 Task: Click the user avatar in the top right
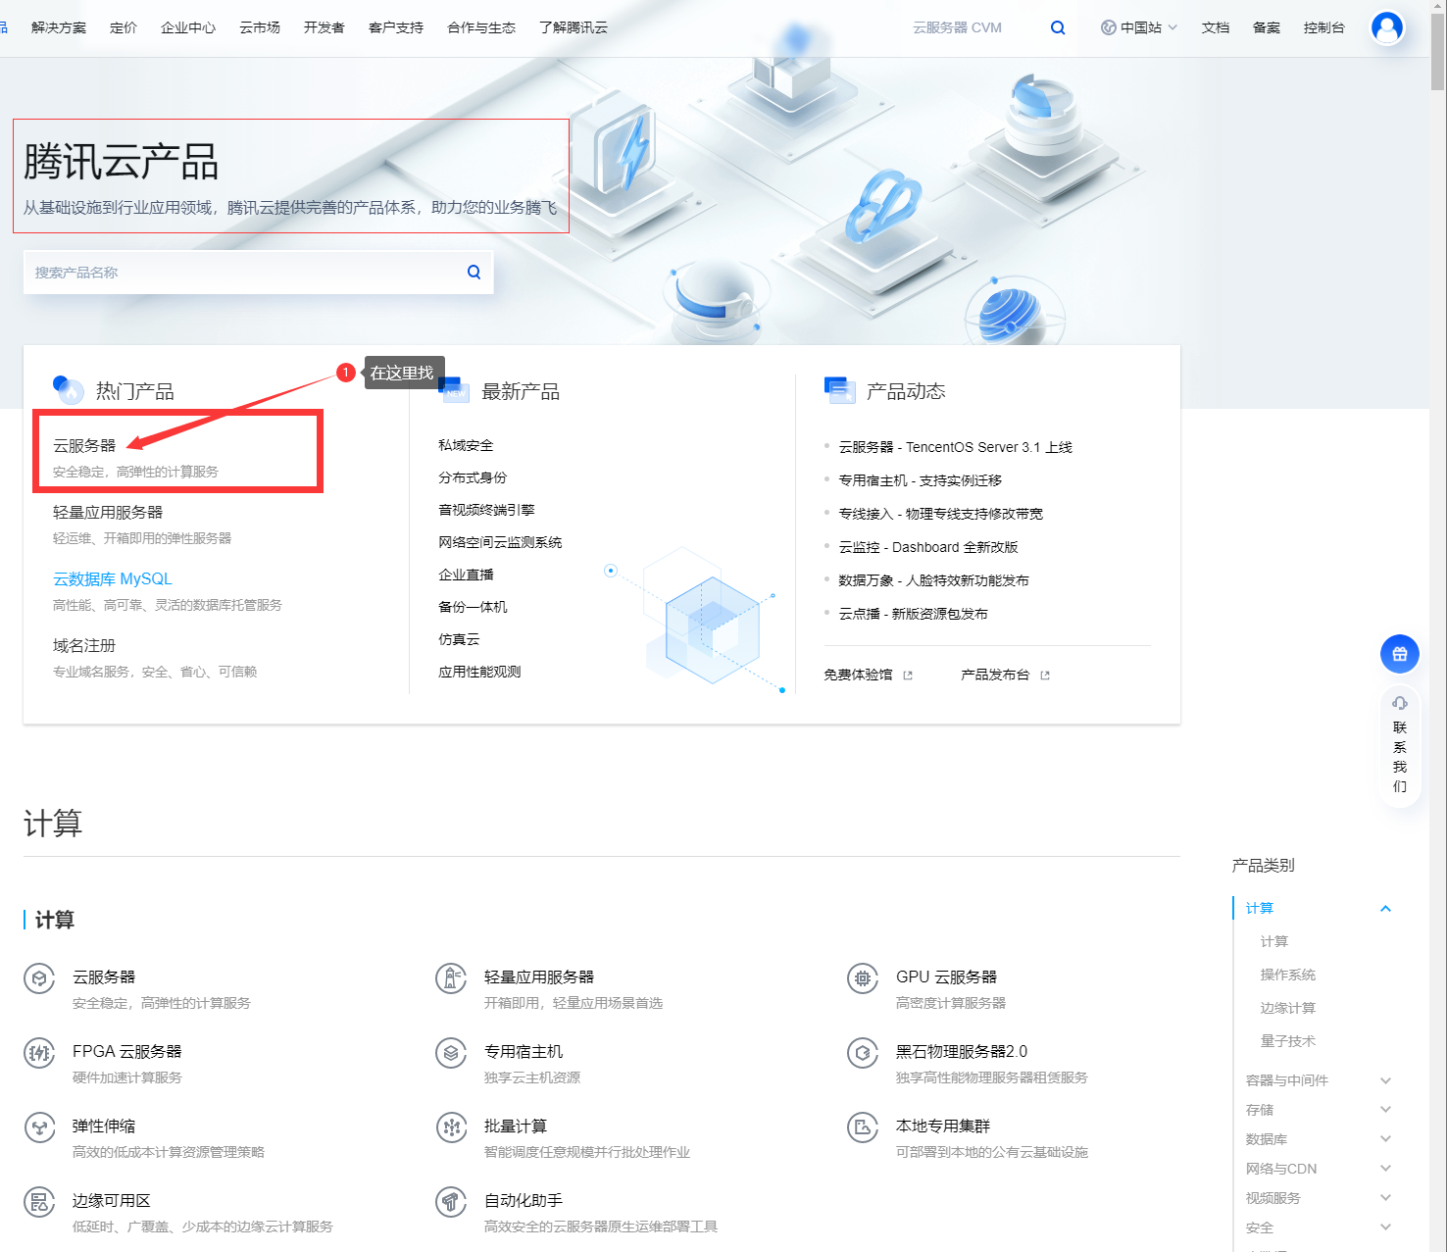(1386, 27)
